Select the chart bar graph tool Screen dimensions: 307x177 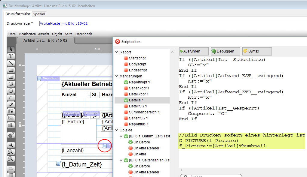coord(11,125)
